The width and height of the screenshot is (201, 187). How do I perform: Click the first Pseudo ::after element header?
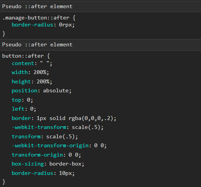point(100,6)
